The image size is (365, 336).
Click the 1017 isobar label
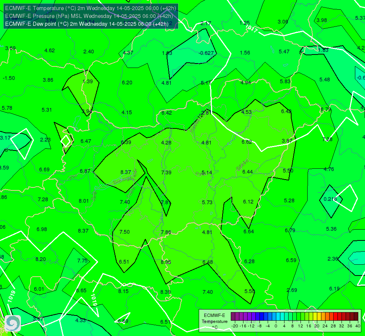pyautogui.click(x=252, y=29)
